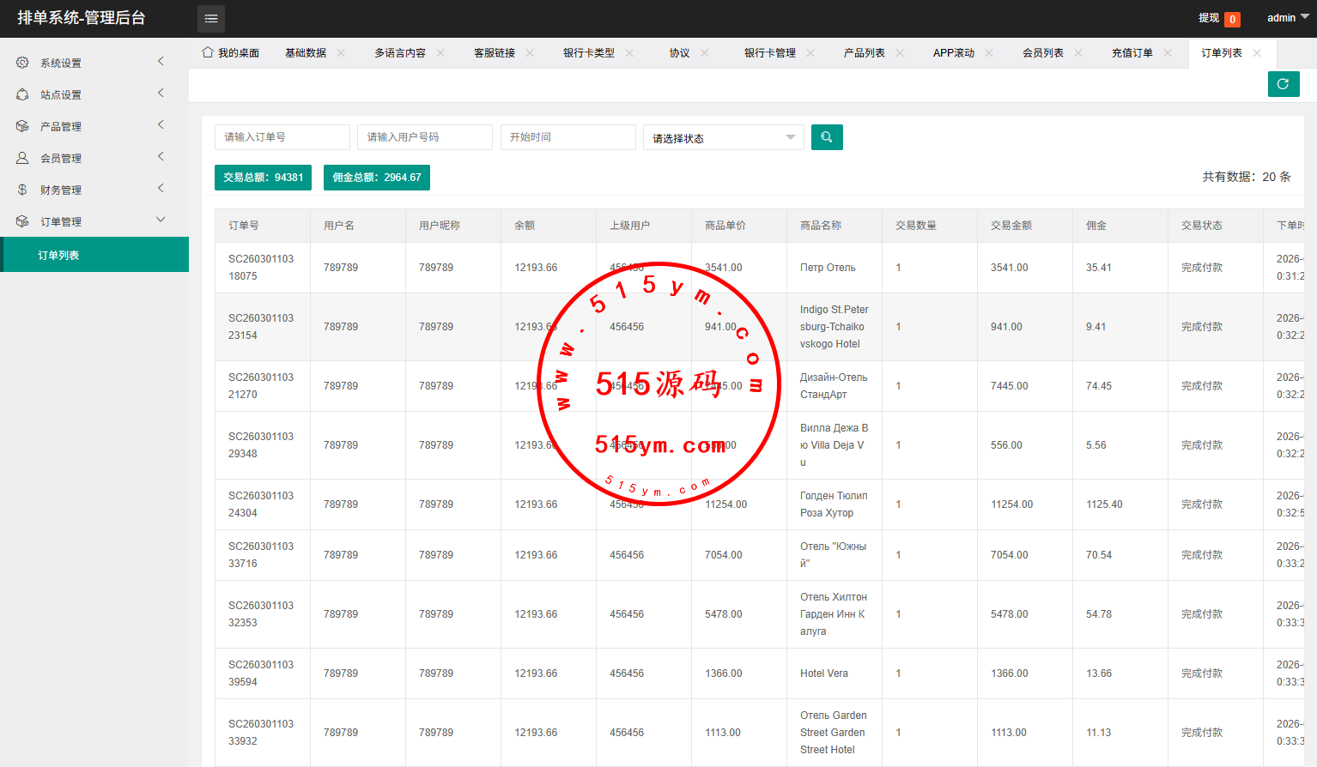This screenshot has width=1317, height=767.
Task: Switch to the 会员列表 tab
Action: (x=1042, y=53)
